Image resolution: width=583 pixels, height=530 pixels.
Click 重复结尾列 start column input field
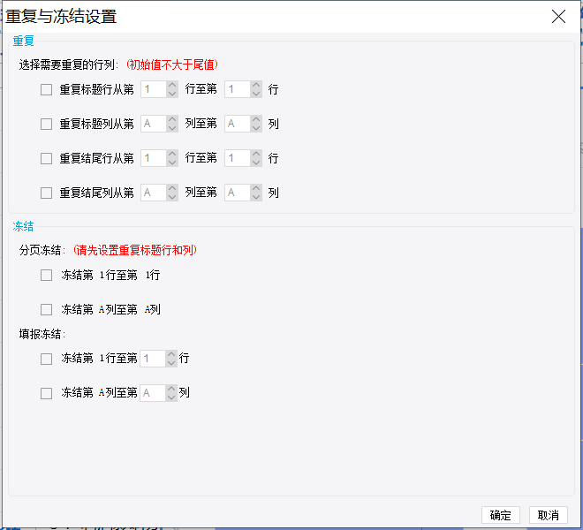154,193
